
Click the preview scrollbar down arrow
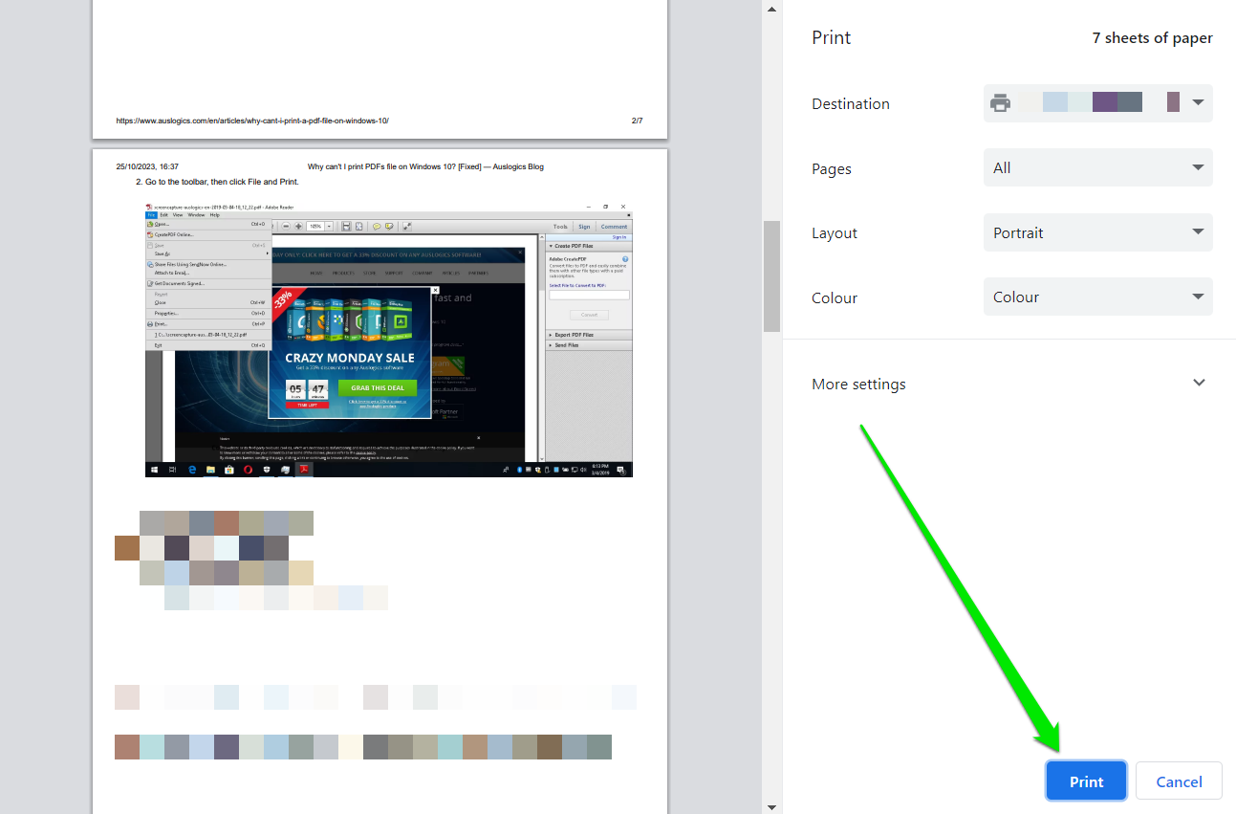(771, 805)
